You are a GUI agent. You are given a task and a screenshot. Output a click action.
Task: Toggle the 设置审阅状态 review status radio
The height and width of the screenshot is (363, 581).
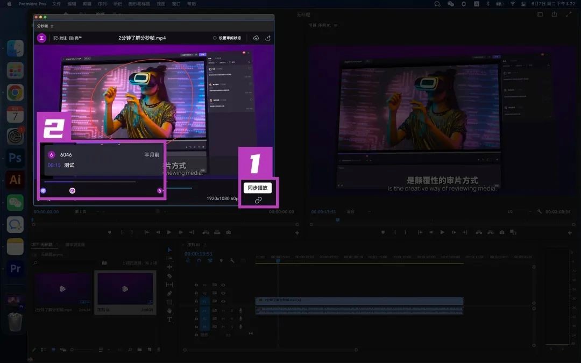click(215, 38)
